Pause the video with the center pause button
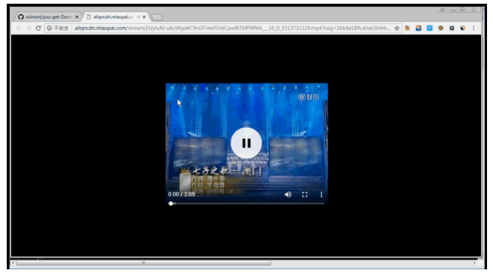The width and height of the screenshot is (493, 279). [x=246, y=143]
